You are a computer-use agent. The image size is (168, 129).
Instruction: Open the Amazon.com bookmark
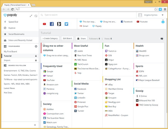[51, 85]
